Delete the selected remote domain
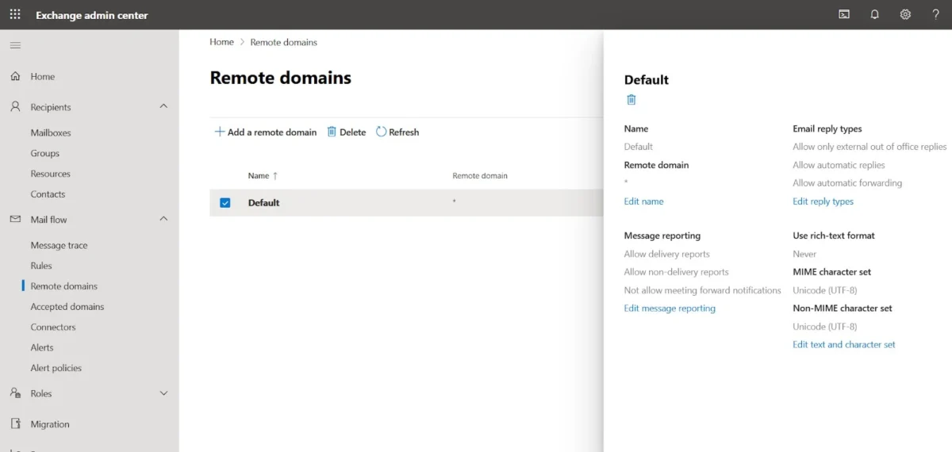 [x=347, y=132]
